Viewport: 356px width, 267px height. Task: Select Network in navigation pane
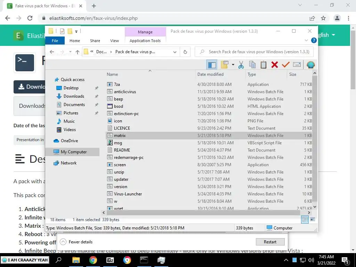68,163
